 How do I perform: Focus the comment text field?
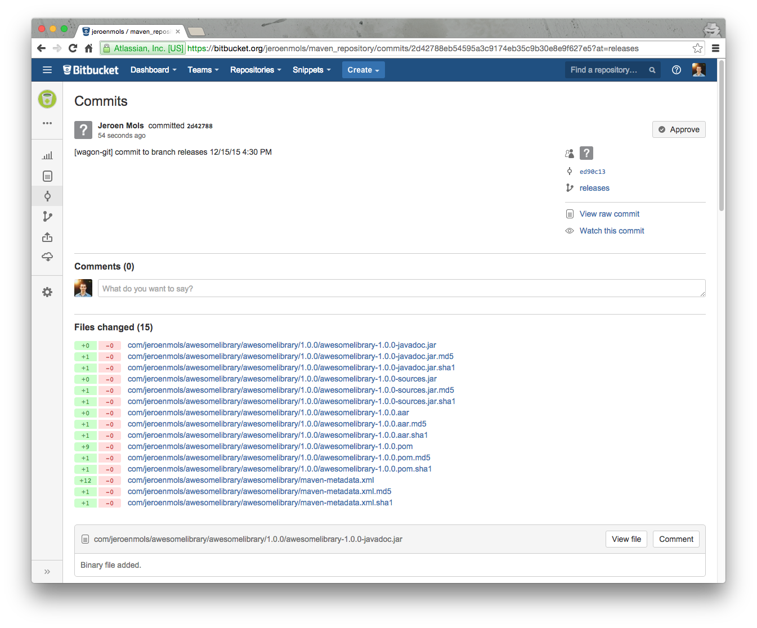pyautogui.click(x=401, y=288)
